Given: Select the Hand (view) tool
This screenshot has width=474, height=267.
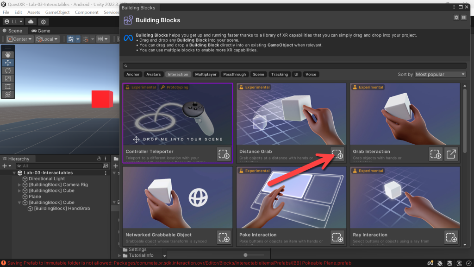Looking at the screenshot, I should 8,55.
